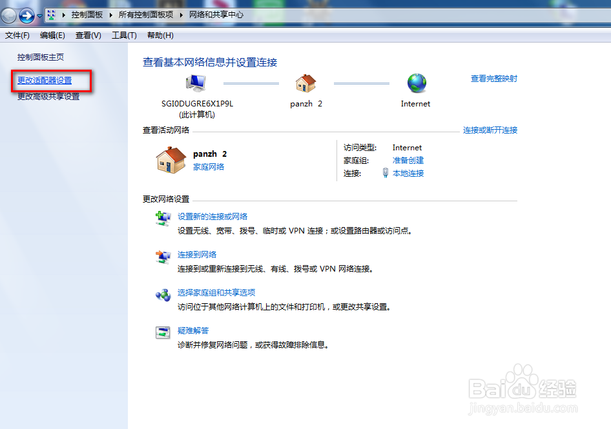Click the Internet globe icon

click(417, 83)
